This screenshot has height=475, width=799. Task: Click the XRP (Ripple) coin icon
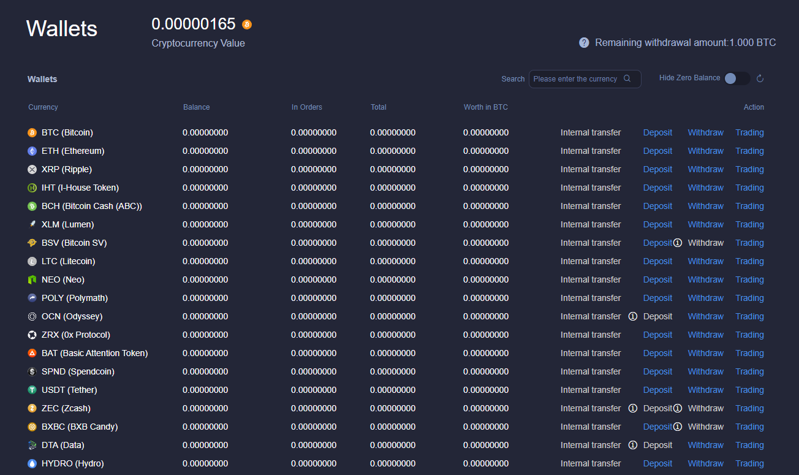pos(32,169)
